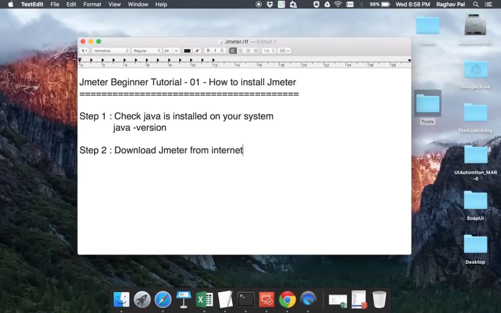The image size is (501, 313).
Task: Open Launchpad from the Dock
Action: (x=142, y=299)
